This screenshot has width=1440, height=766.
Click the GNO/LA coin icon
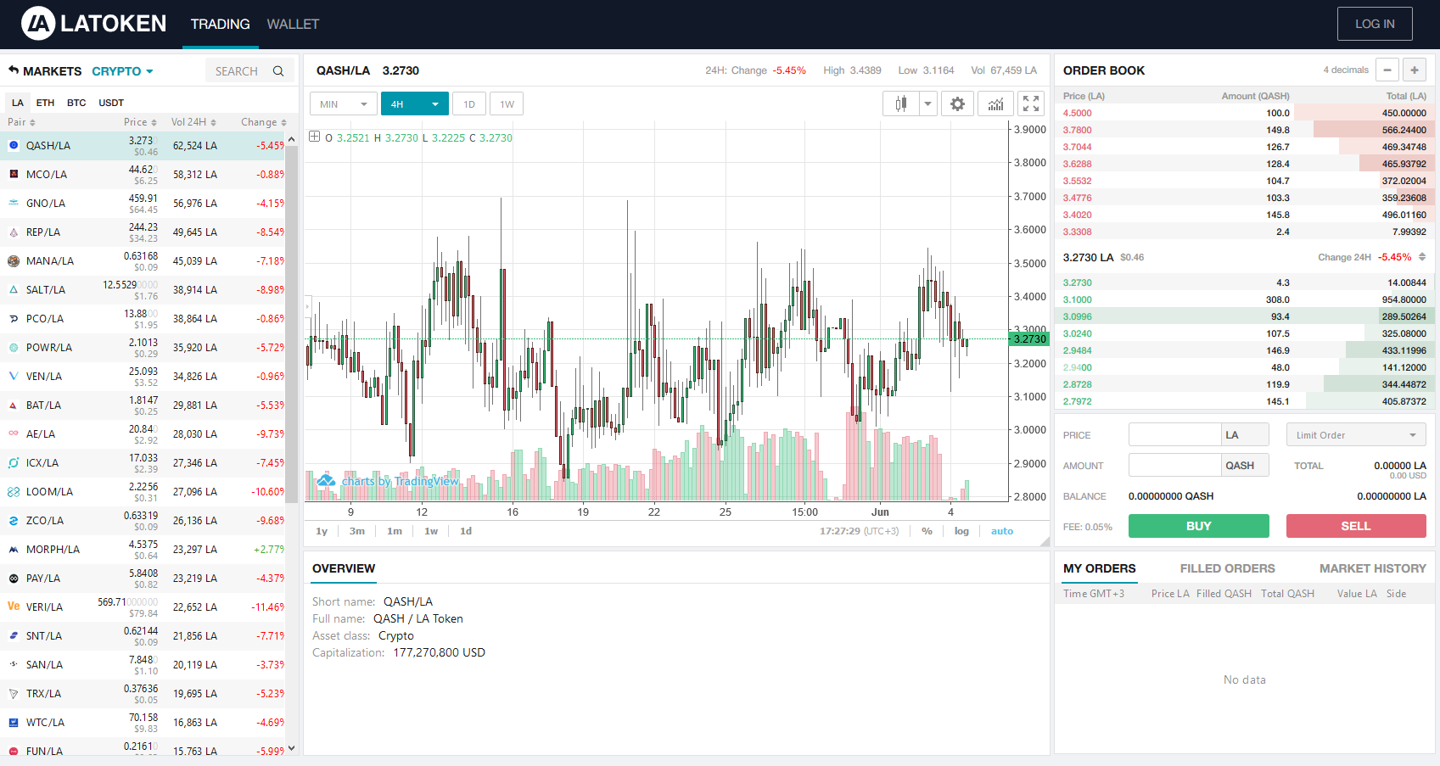(14, 203)
